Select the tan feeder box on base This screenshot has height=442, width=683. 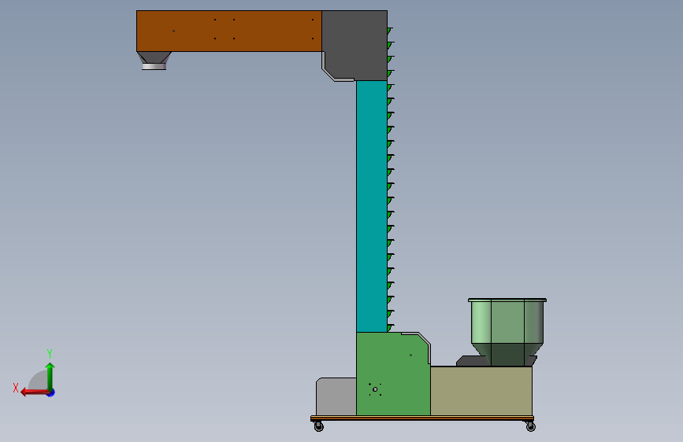481,391
